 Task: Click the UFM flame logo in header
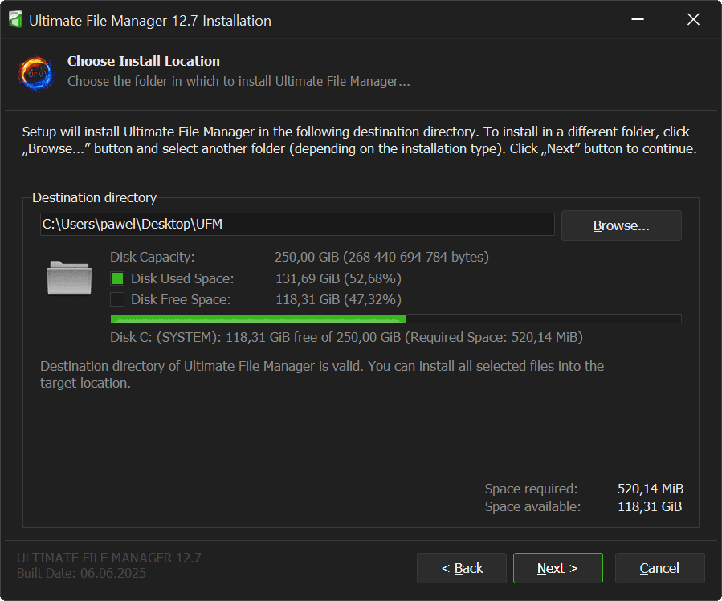(x=36, y=72)
